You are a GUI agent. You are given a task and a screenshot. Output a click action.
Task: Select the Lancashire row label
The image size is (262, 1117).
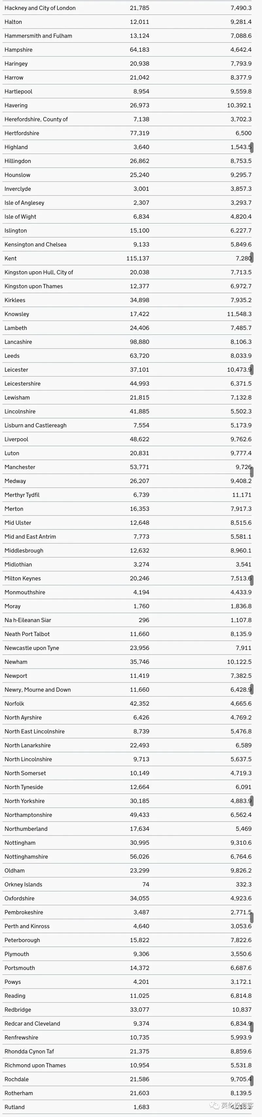(18, 342)
